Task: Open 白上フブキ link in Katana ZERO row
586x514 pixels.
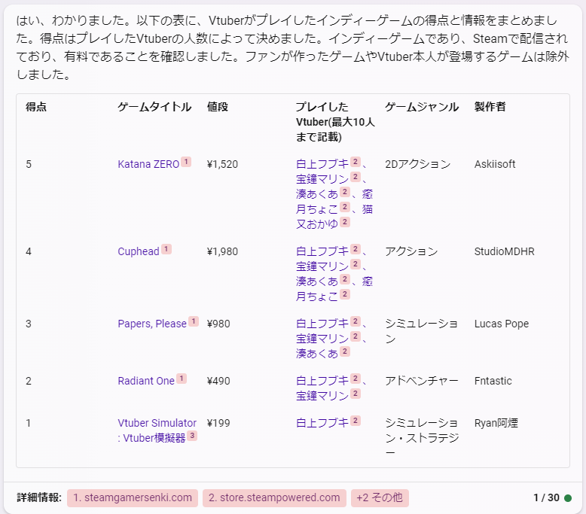Action: pyautogui.click(x=322, y=164)
